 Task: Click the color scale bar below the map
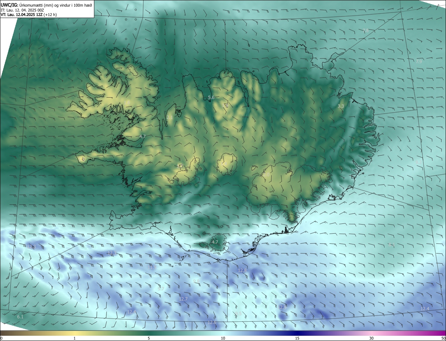[x=223, y=333]
